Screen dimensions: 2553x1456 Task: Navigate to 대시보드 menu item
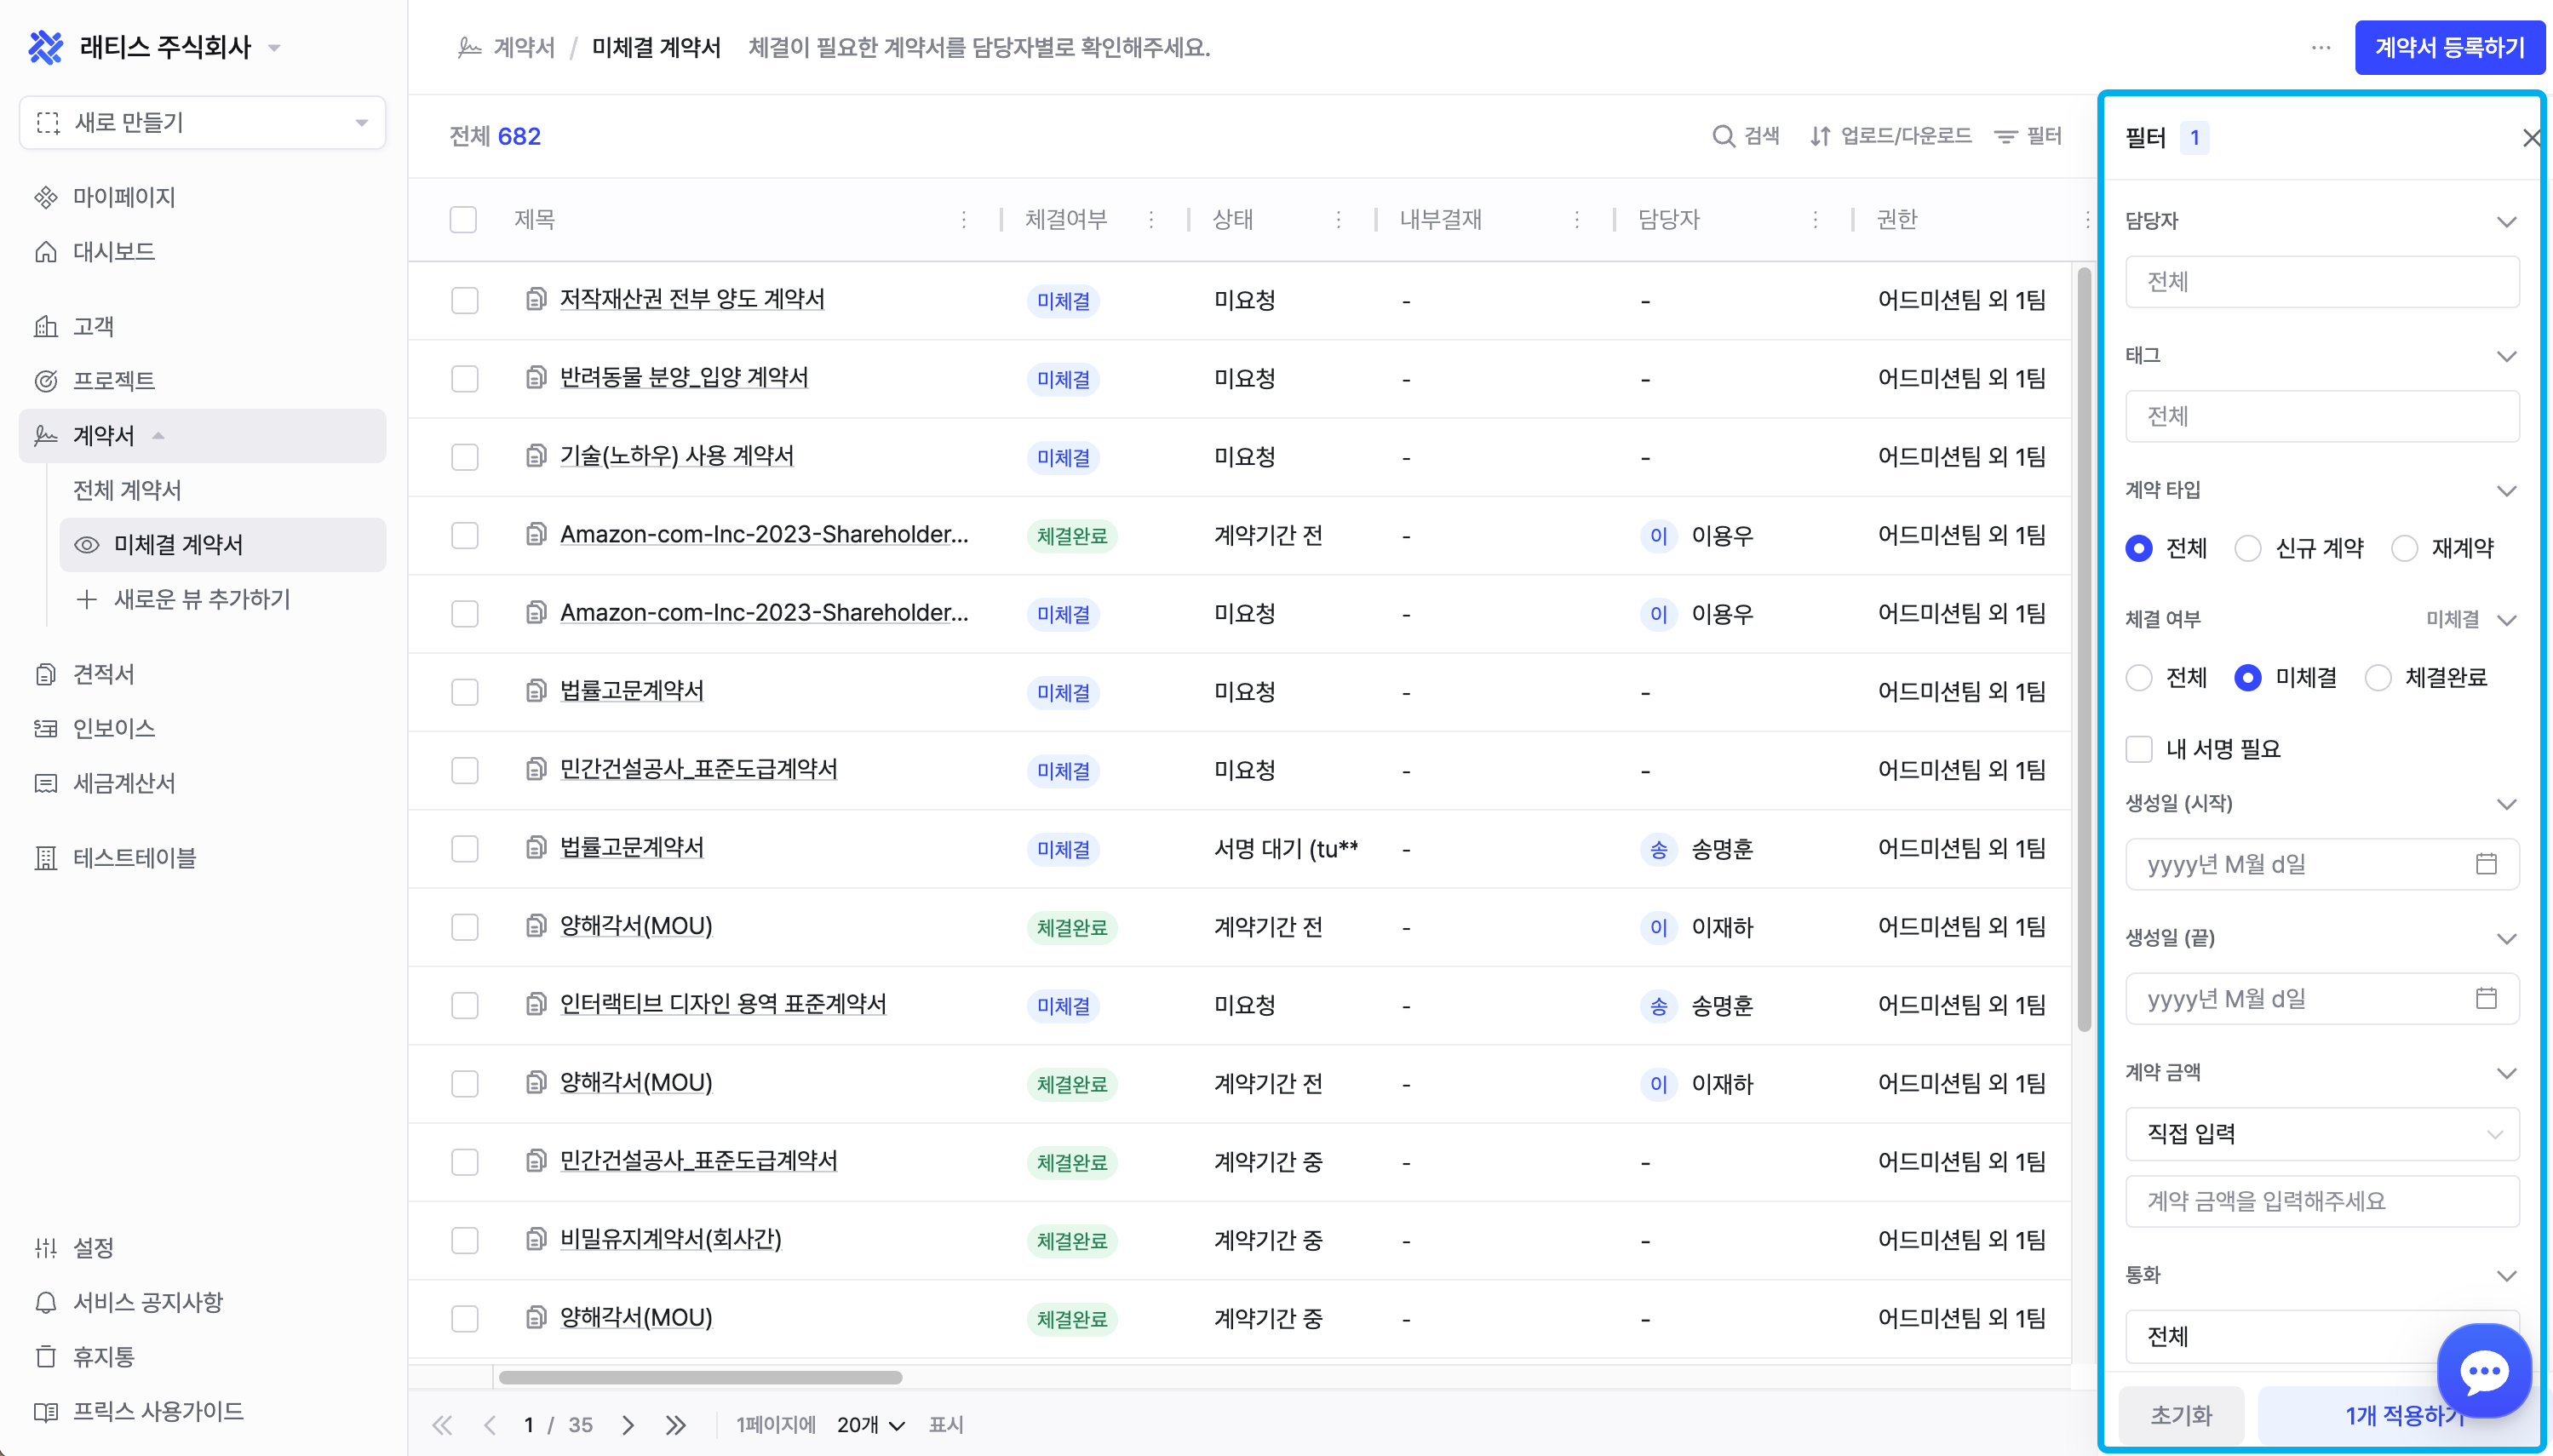coord(113,252)
